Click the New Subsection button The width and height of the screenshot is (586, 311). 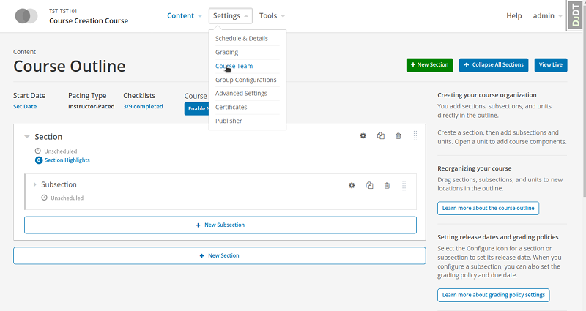tap(220, 225)
